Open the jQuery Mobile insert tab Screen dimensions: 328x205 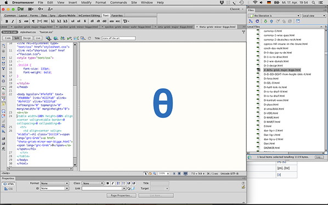pos(67,15)
